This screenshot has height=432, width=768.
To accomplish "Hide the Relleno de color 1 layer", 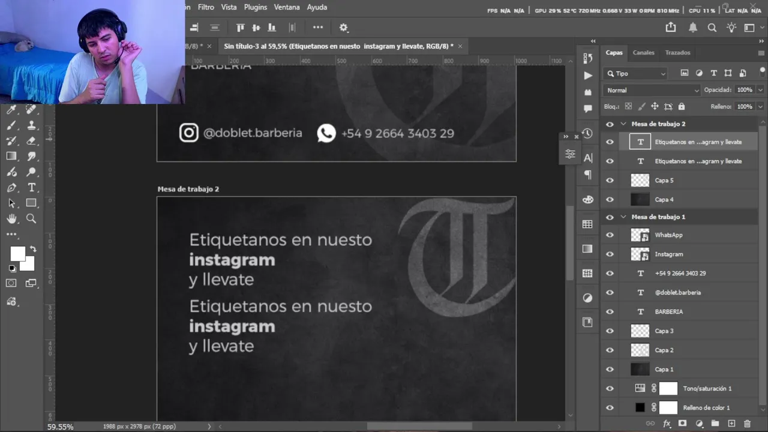I will pyautogui.click(x=610, y=408).
